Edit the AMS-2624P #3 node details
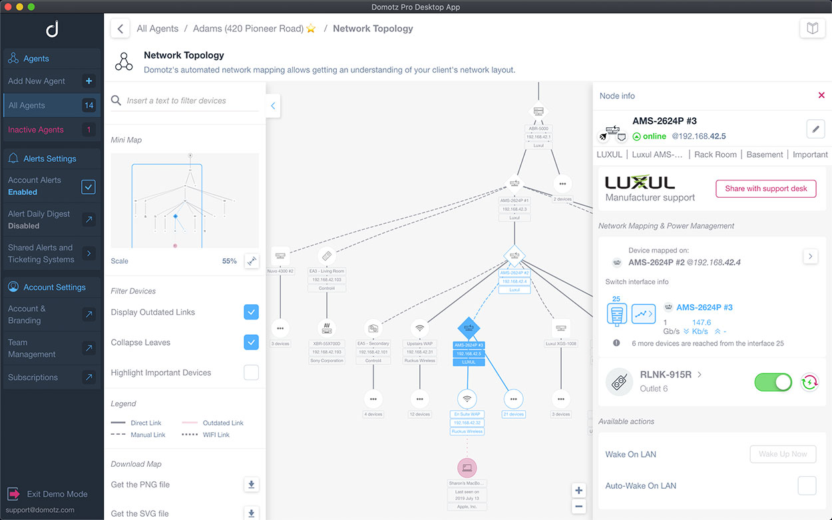Image resolution: width=832 pixels, height=520 pixels. (815, 129)
